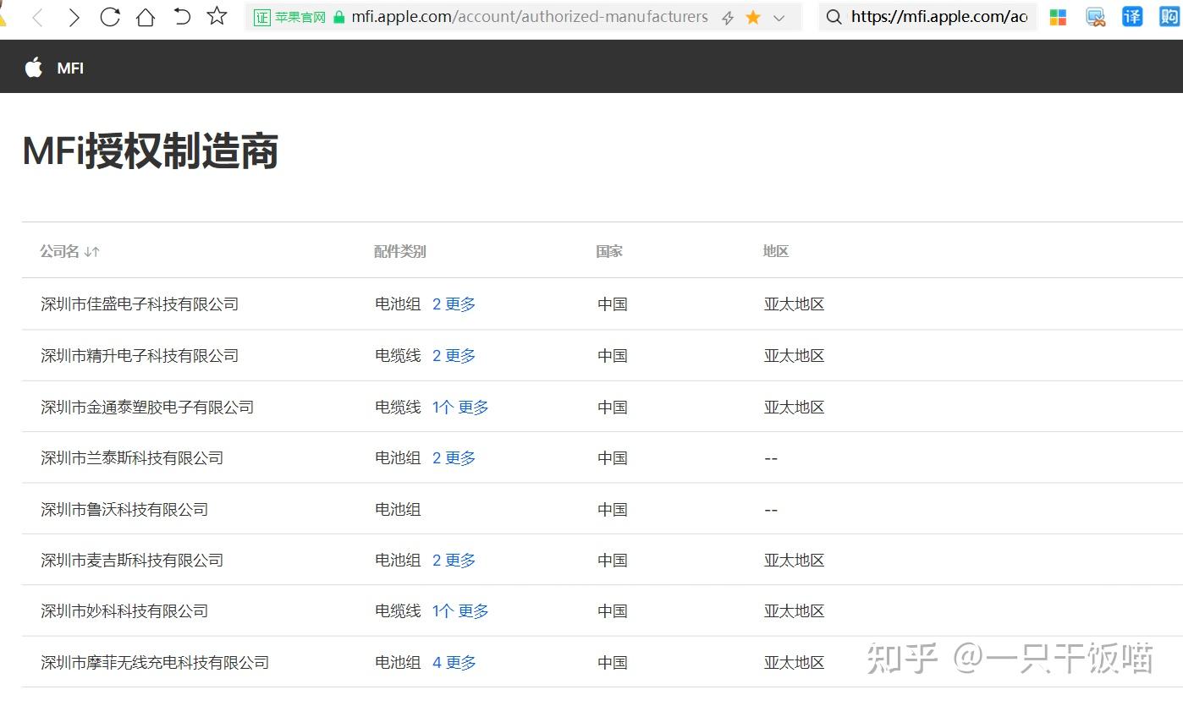Click 中国 in 深圳市鲁沃科技有限公司 row

point(613,510)
